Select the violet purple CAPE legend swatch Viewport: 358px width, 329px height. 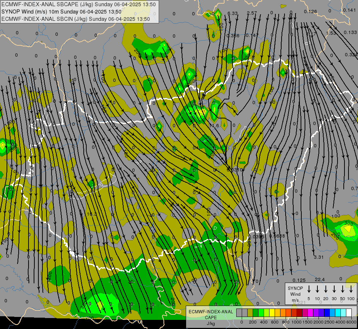316,313
